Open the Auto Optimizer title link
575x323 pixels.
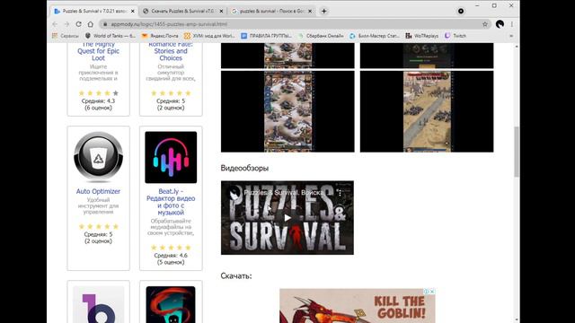click(x=98, y=191)
